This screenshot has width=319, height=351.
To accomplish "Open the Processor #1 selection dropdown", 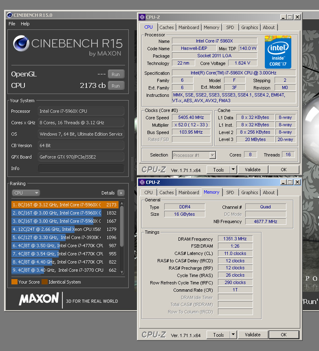I will (x=194, y=155).
